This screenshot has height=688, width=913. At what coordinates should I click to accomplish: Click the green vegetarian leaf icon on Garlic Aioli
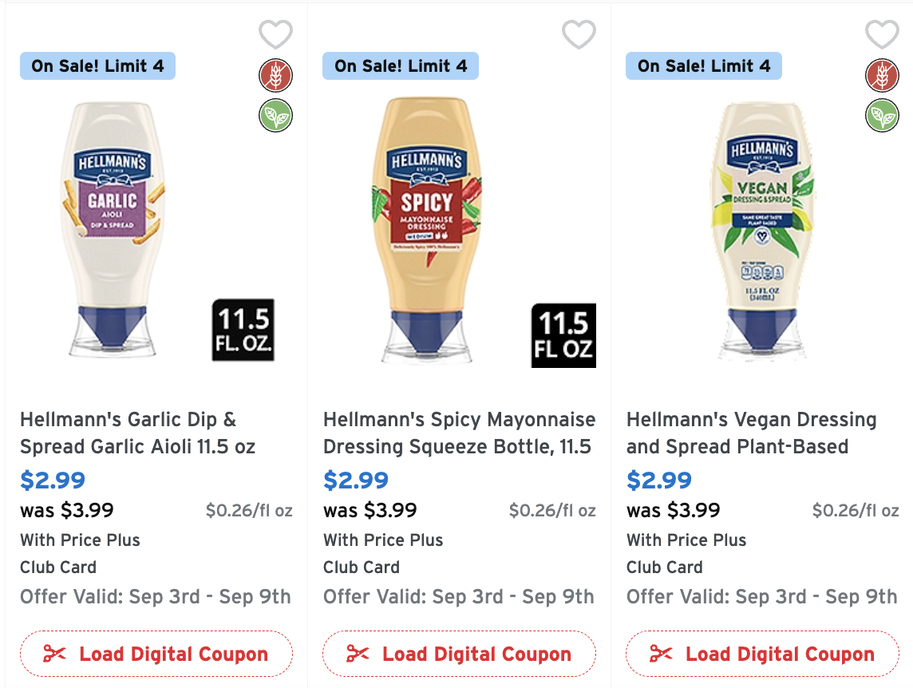coord(275,115)
